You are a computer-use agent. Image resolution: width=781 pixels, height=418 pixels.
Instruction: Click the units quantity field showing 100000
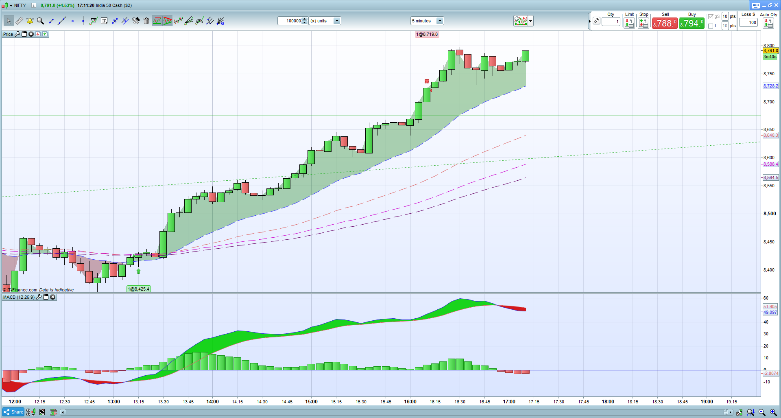pos(290,21)
